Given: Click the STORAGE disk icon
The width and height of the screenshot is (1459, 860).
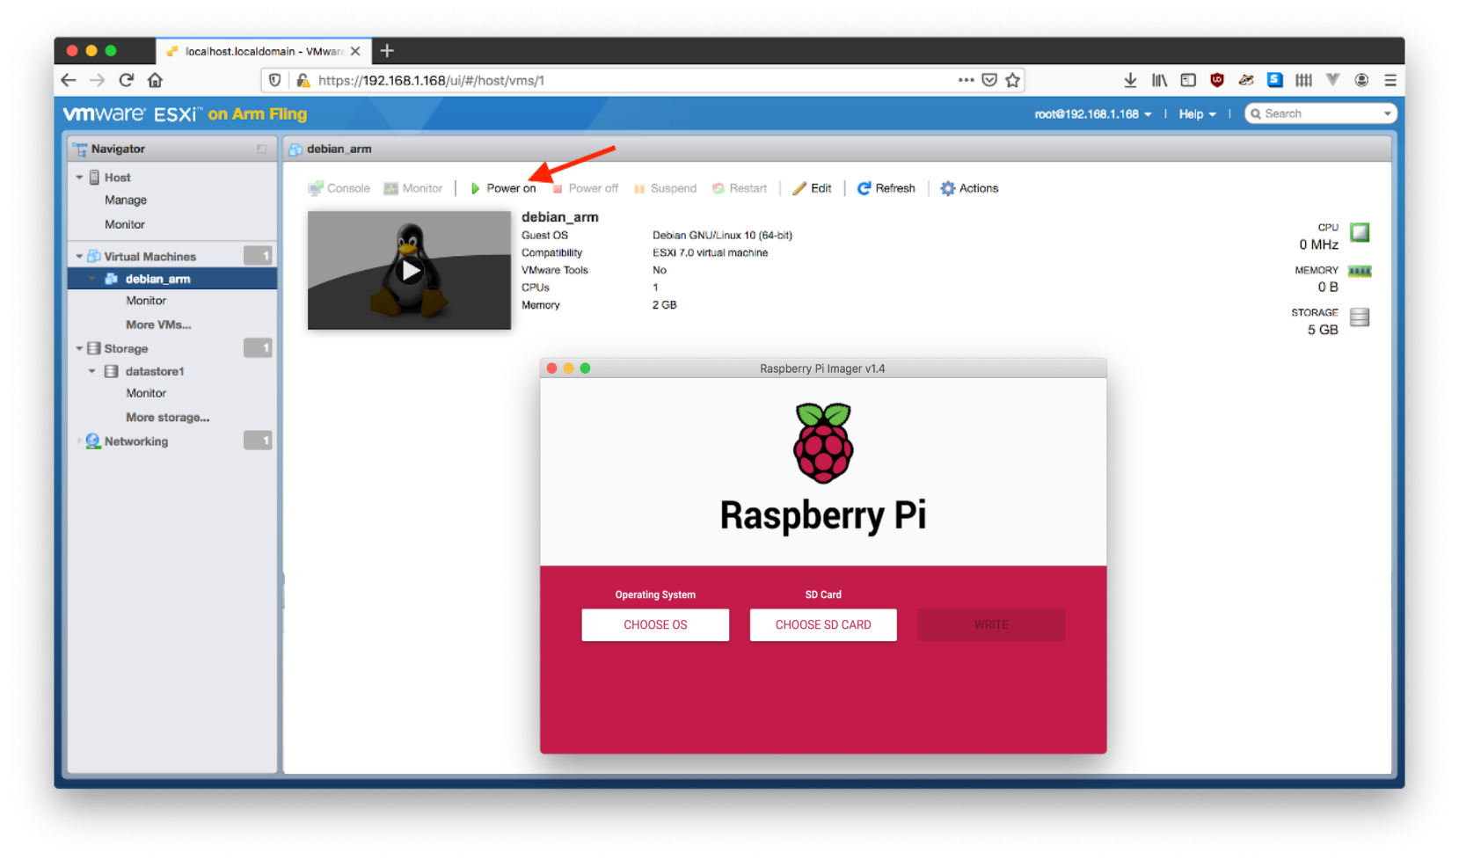Looking at the screenshot, I should [1360, 317].
